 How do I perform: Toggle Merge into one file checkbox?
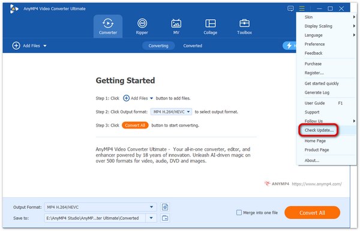239,212
